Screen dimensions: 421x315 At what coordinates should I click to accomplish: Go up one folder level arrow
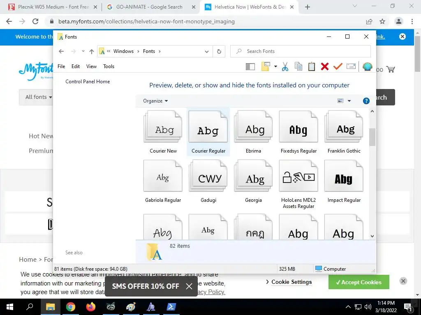pos(92,51)
